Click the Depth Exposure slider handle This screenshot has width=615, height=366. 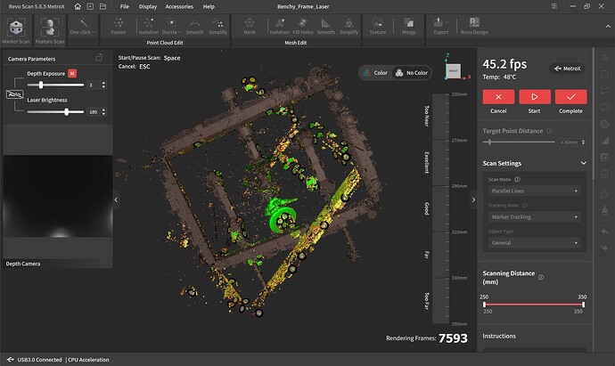click(41, 85)
